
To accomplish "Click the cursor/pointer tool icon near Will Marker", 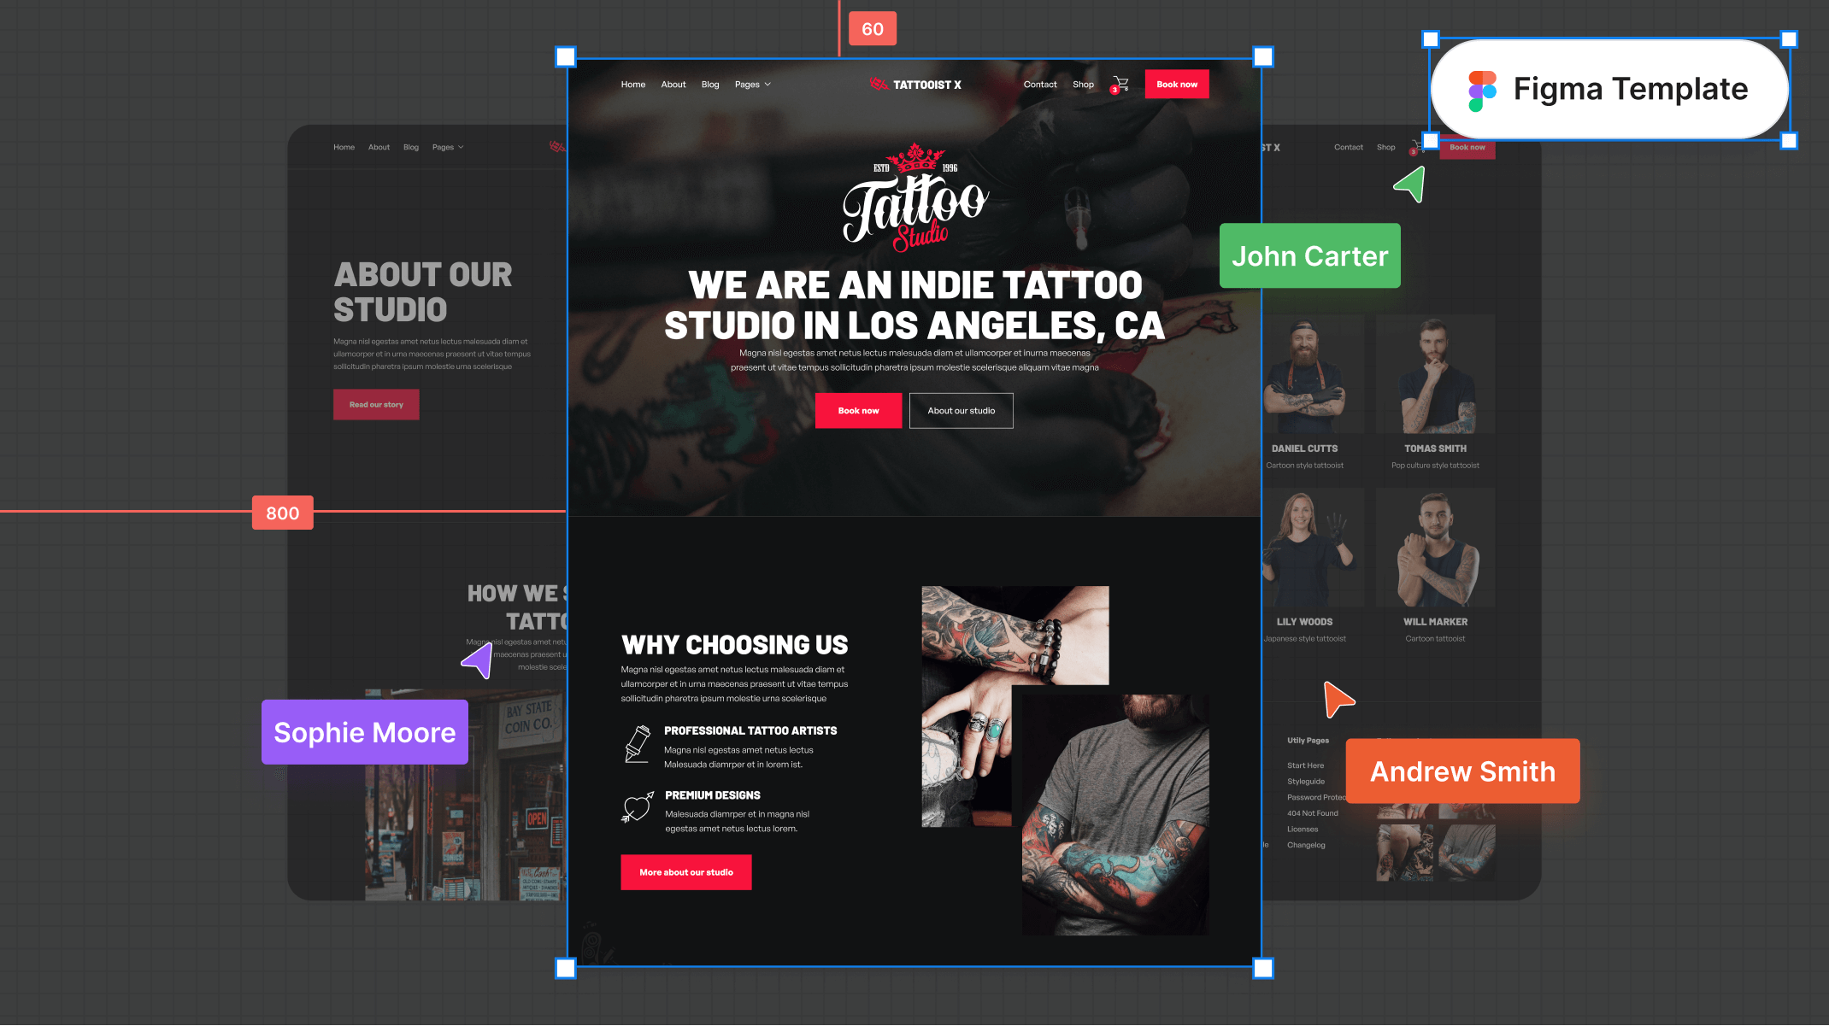I will [1337, 698].
